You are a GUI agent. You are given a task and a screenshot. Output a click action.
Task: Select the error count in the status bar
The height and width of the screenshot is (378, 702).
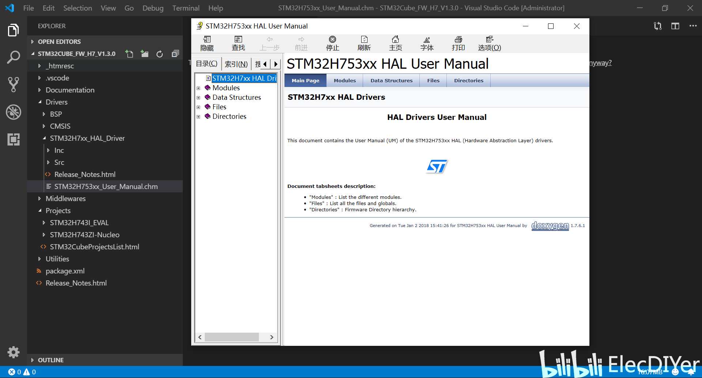pos(15,372)
